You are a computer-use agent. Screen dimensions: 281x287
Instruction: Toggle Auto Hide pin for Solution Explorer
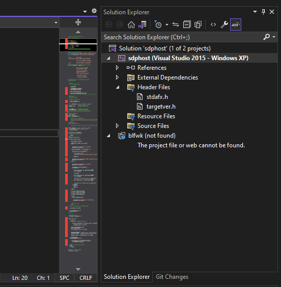[263, 12]
